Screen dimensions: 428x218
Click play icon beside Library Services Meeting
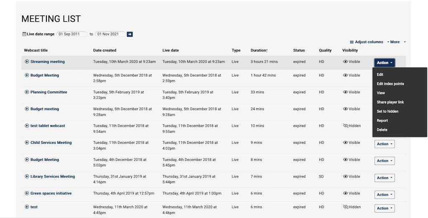click(27, 176)
